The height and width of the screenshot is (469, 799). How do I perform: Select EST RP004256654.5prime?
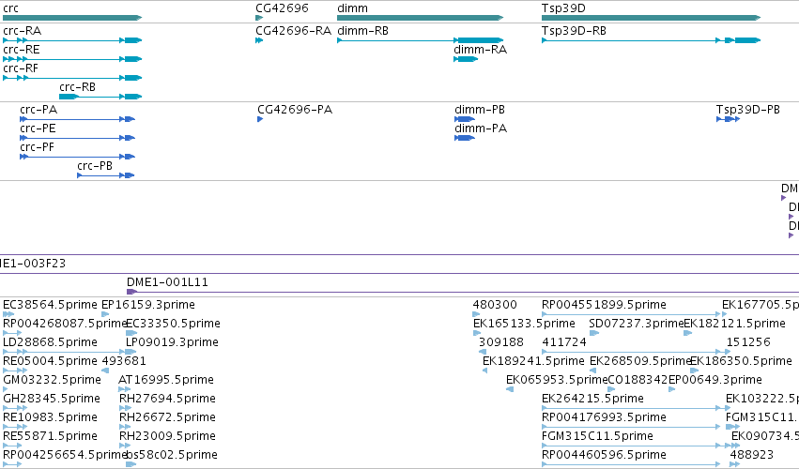coord(65,455)
